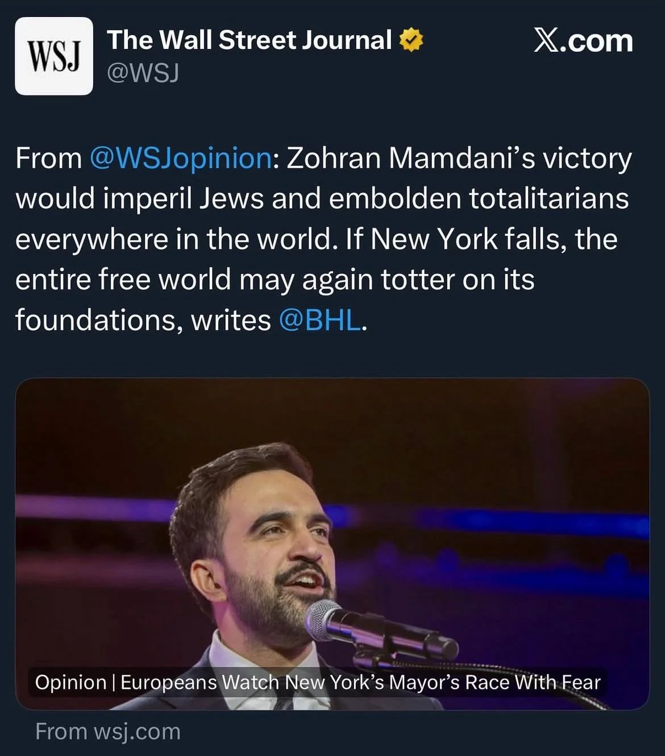
Task: Click the words "Zohran Mamdani's victory" in the post
Action: coord(459,158)
